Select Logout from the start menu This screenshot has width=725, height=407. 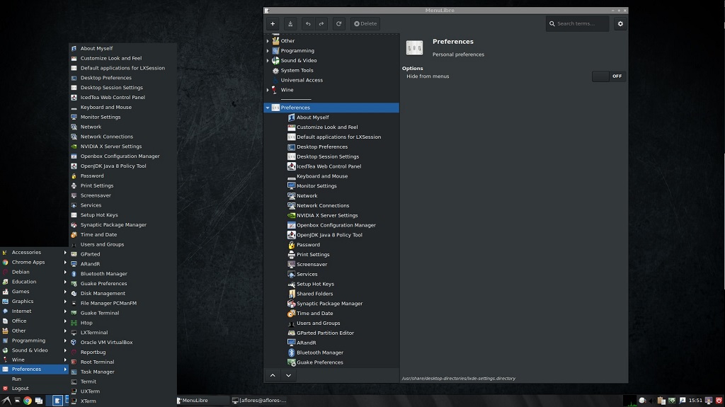[x=21, y=388]
